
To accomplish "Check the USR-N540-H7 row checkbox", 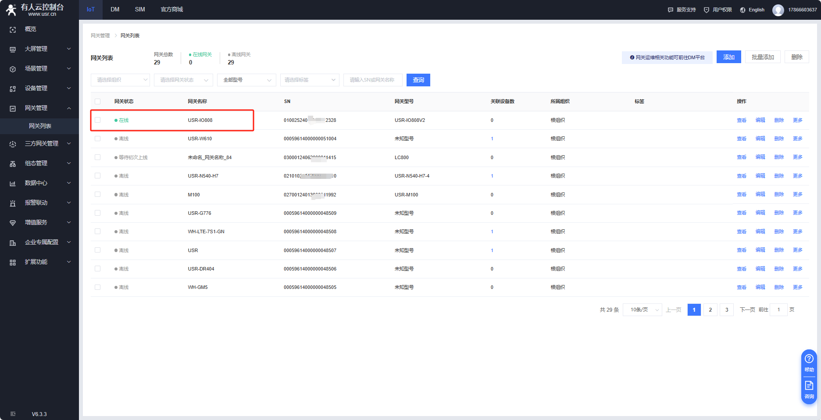I will [98, 176].
